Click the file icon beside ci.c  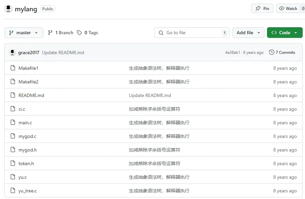[x=13, y=109]
